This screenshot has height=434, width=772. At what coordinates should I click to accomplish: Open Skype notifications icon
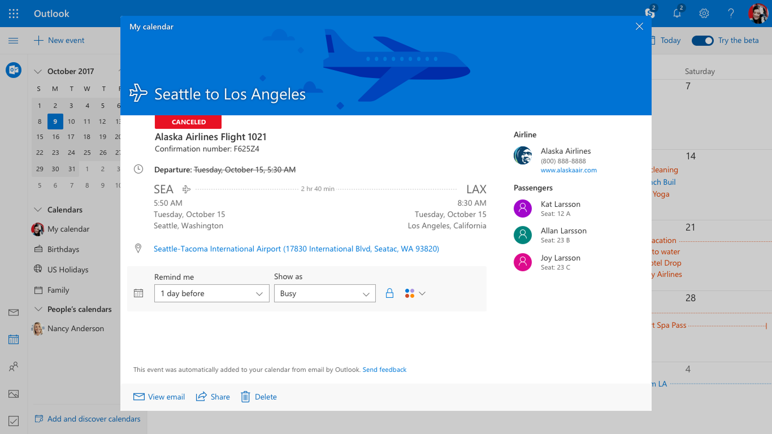pos(650,12)
